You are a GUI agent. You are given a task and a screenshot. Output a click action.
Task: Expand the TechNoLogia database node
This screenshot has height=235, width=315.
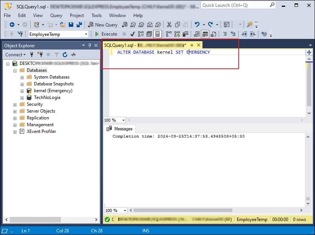22,98
